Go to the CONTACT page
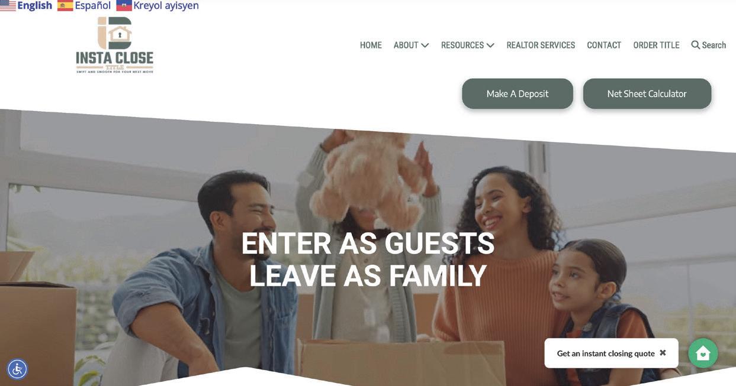The height and width of the screenshot is (386, 736). tap(604, 45)
